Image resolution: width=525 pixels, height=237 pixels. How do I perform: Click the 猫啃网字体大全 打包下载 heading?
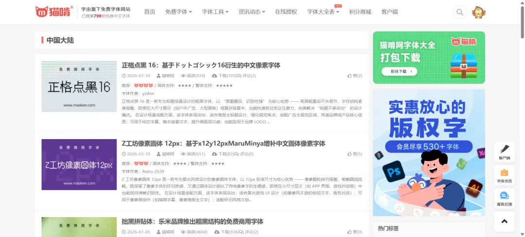tap(407, 51)
